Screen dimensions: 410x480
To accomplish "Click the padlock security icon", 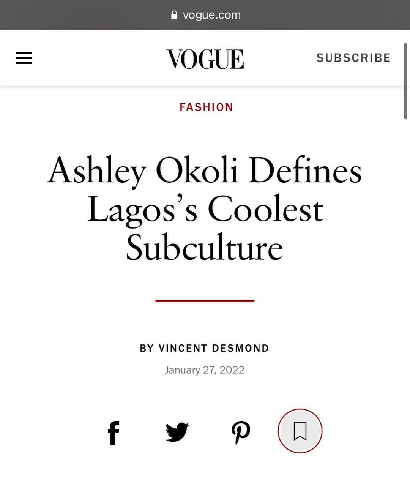I will [x=174, y=15].
